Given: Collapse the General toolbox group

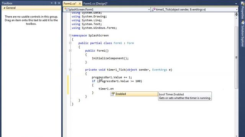Looking at the screenshot, I should (4, 8).
